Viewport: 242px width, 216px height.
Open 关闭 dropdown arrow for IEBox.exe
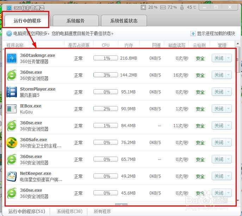pos(229,109)
